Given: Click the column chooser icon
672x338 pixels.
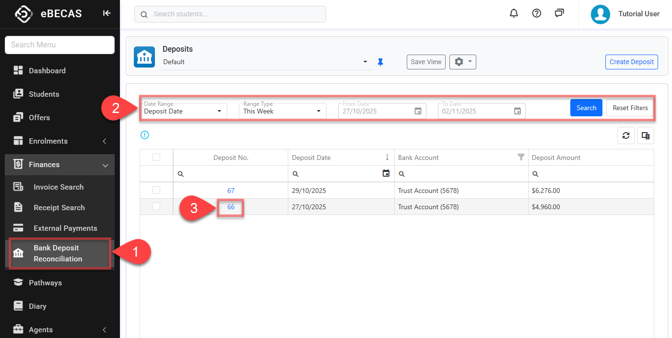Looking at the screenshot, I should click(x=646, y=136).
